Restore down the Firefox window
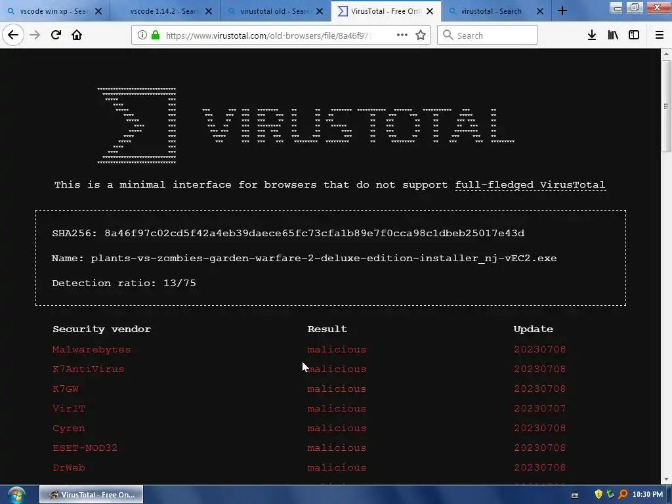The height and width of the screenshot is (504, 672). coord(635,7)
